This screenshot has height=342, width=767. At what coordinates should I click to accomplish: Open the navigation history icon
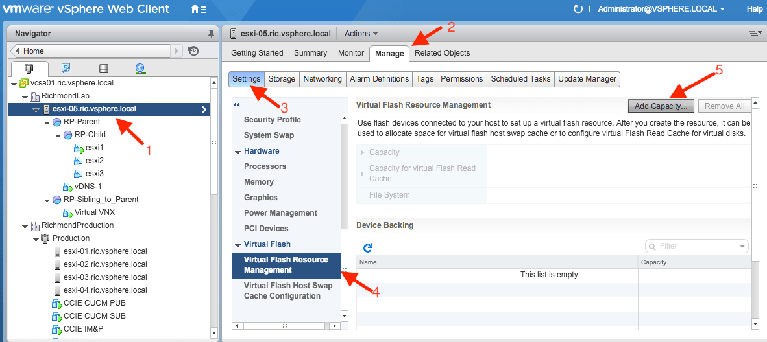(193, 51)
